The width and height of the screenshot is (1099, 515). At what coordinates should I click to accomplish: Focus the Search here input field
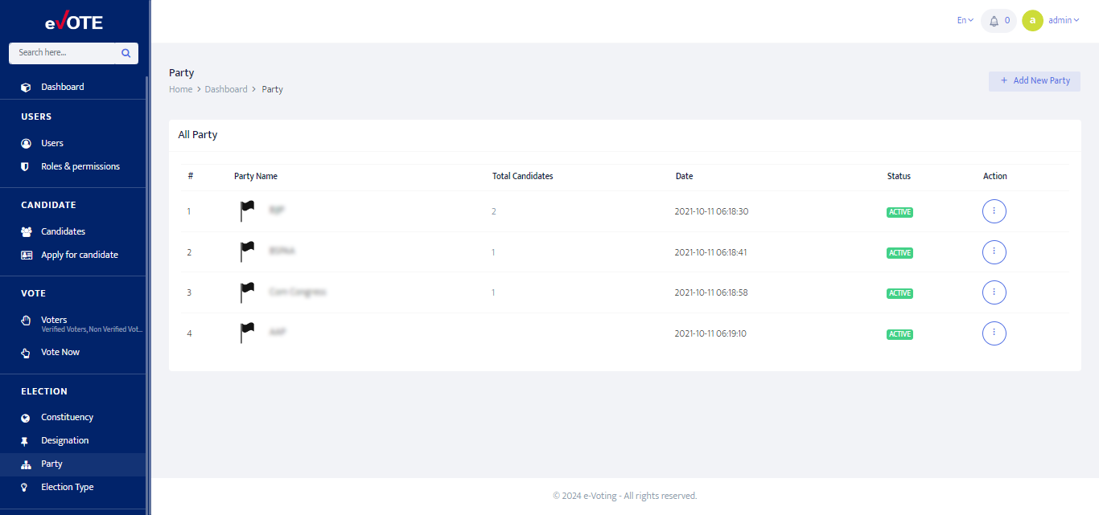coord(63,53)
